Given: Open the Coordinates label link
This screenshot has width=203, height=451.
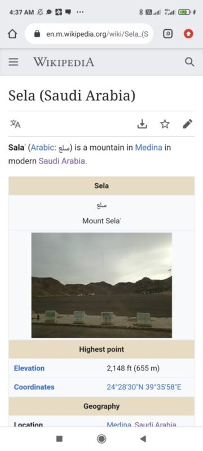Looking at the screenshot, I should coord(34,387).
